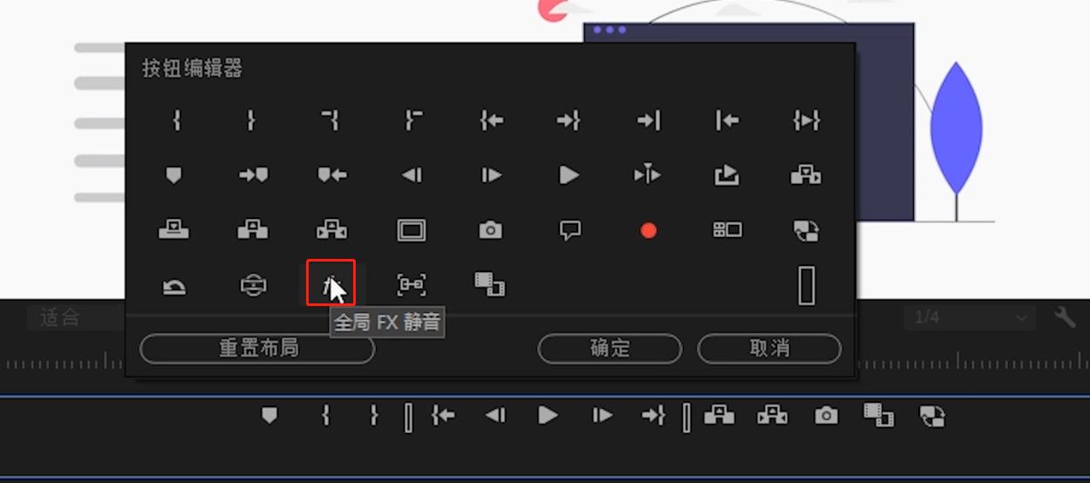Click 重置布局 reset layout button
Viewport: 1090px width, 483px height.
coord(257,349)
